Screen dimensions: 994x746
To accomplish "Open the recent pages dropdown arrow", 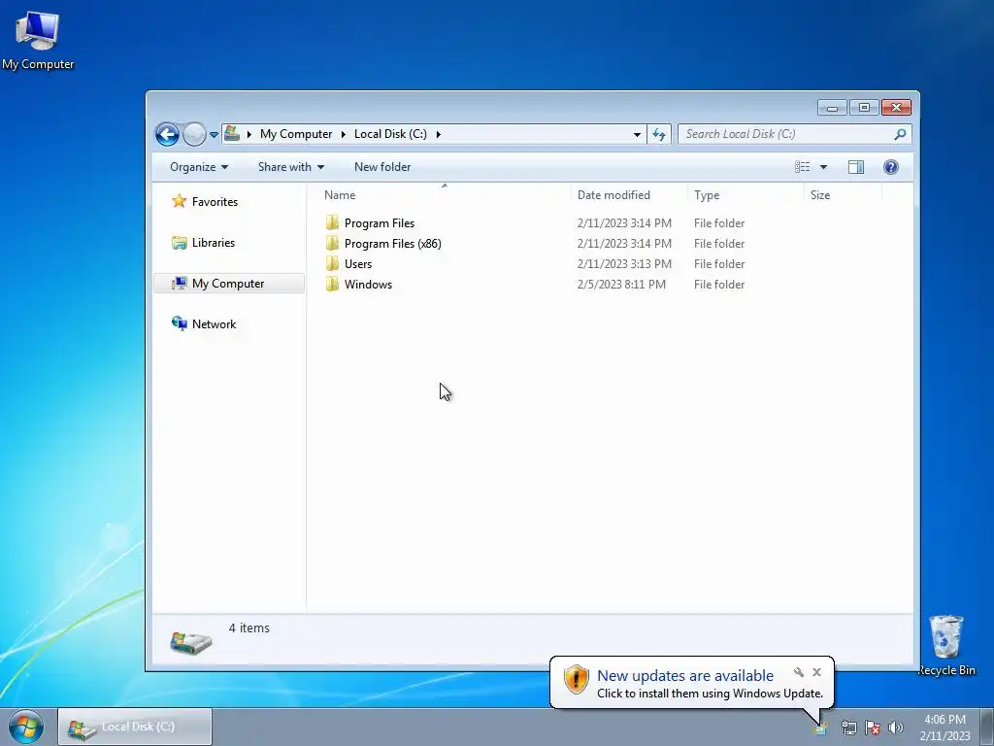I will click(215, 134).
